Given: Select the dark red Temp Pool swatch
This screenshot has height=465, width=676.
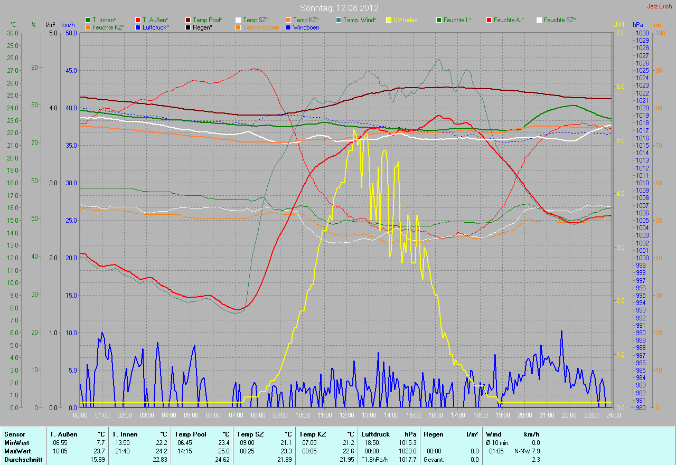Looking at the screenshot, I should [188, 20].
